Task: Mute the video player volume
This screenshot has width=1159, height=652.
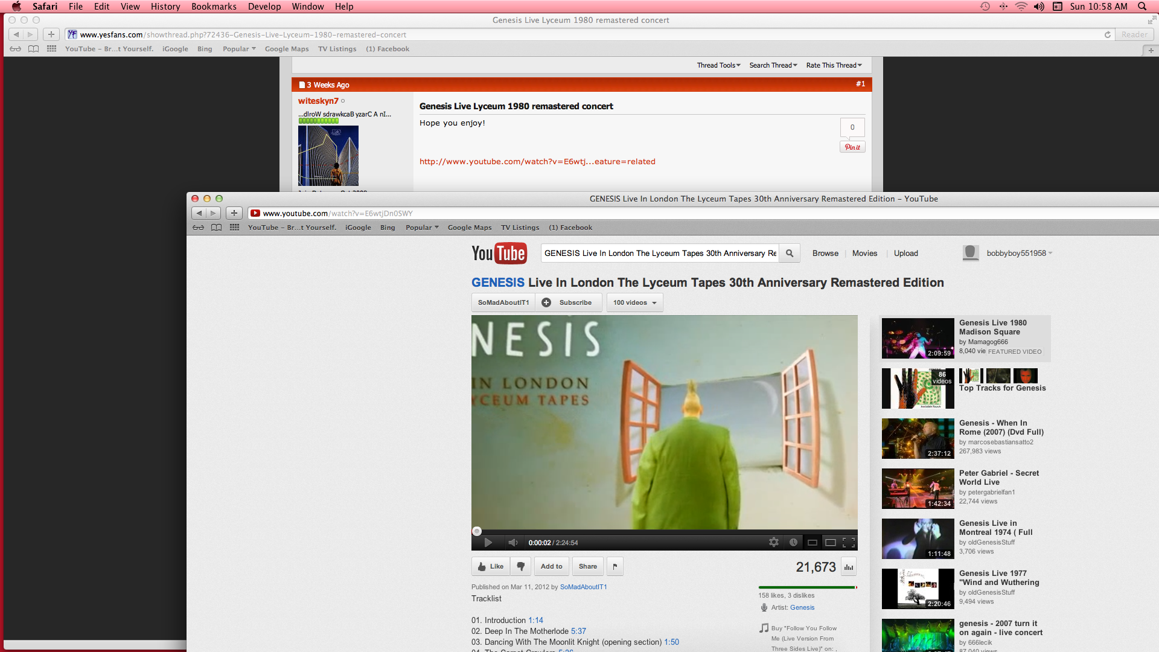Action: click(512, 543)
